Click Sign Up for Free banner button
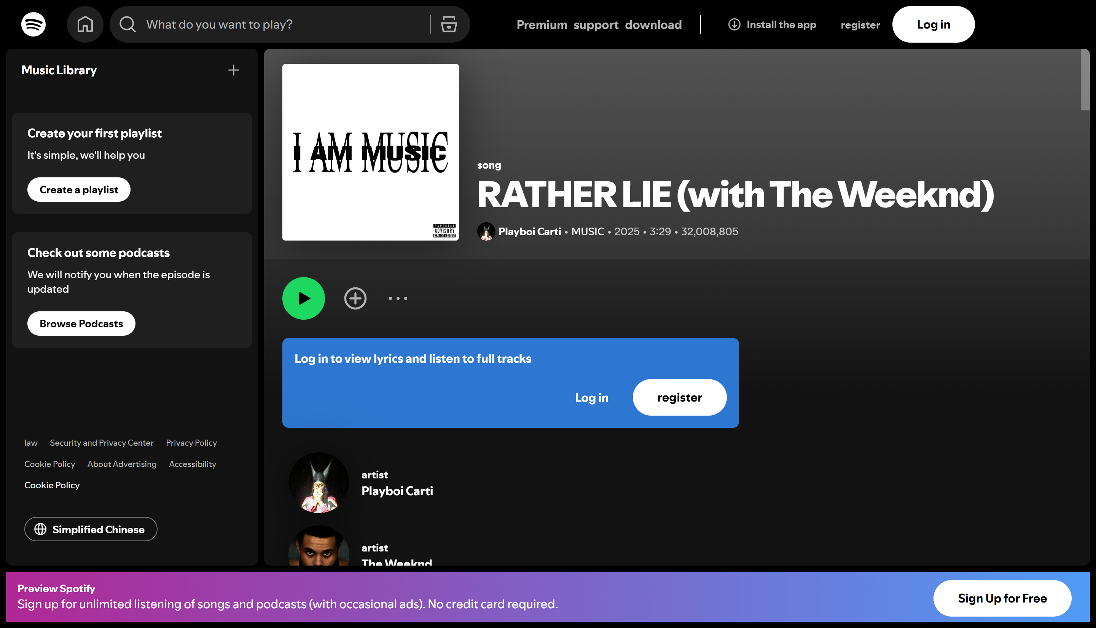Image resolution: width=1096 pixels, height=628 pixels. click(1002, 598)
